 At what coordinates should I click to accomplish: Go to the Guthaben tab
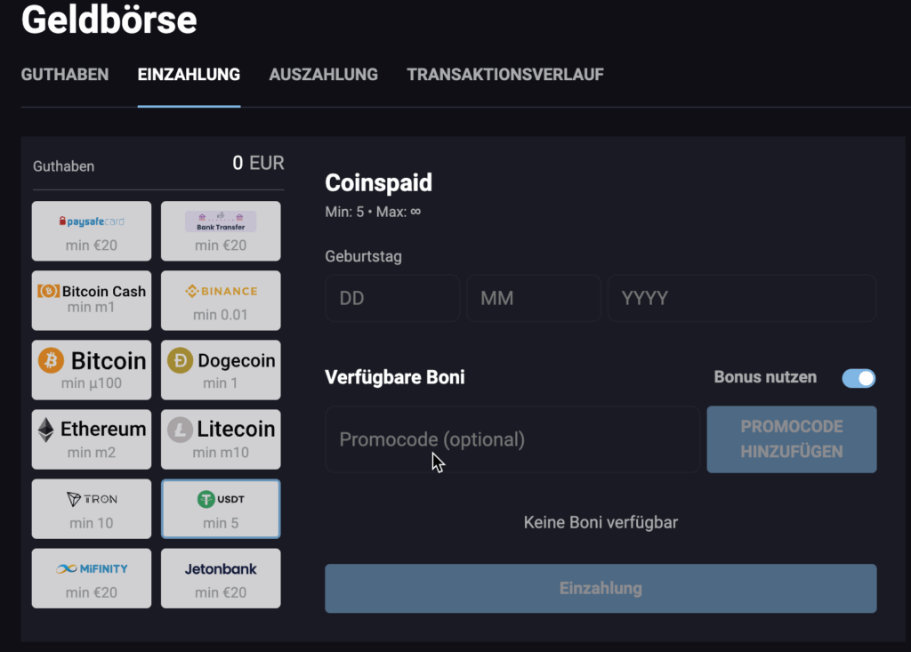click(64, 75)
